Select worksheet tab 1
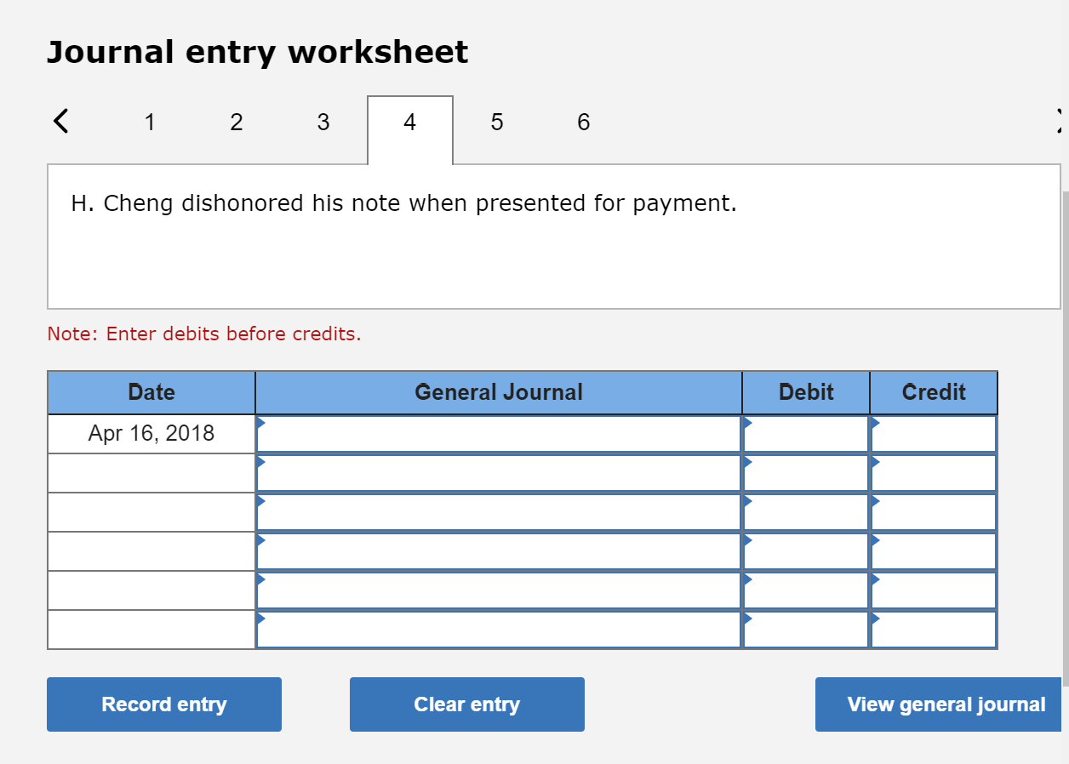The height and width of the screenshot is (764, 1069). point(150,122)
